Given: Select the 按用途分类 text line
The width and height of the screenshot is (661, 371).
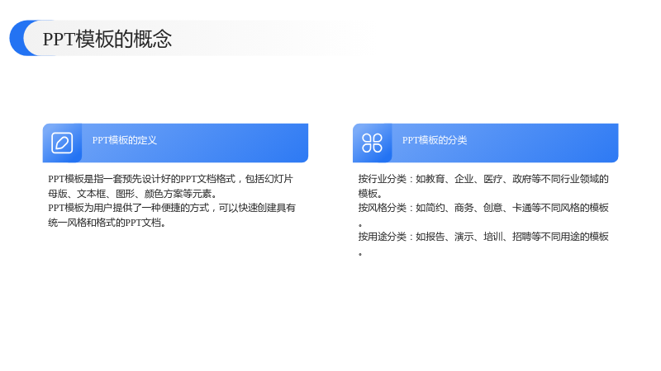Looking at the screenshot, I should click(483, 237).
